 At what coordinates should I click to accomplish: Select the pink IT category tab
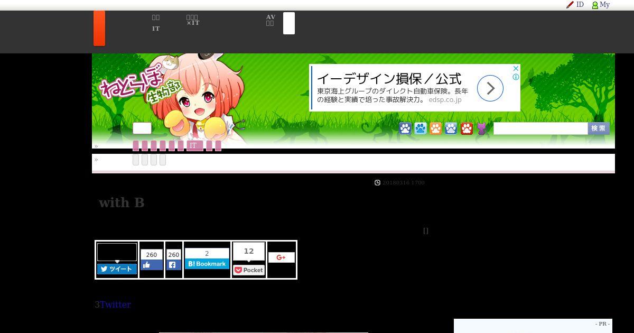[x=195, y=146]
